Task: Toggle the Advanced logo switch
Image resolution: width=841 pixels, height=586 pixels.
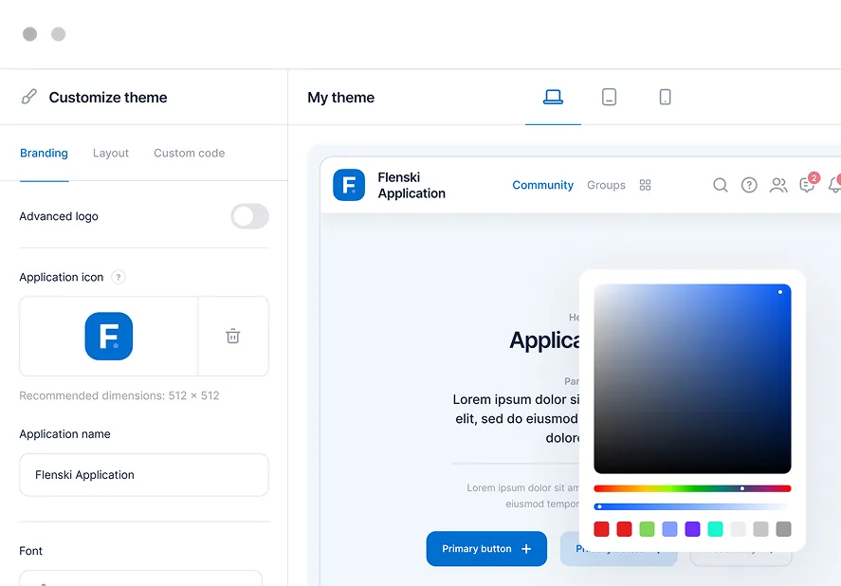Action: [x=250, y=216]
